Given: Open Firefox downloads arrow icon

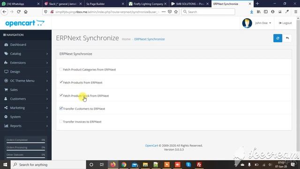Looking at the screenshot, I should [251, 12].
